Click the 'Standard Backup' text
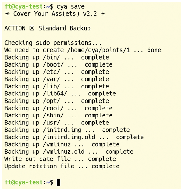183x191 pixels. 65,28
